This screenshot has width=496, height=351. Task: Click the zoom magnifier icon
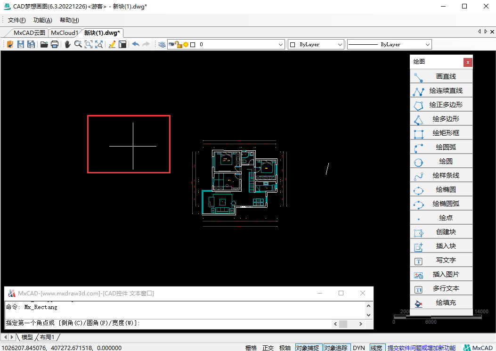78,44
